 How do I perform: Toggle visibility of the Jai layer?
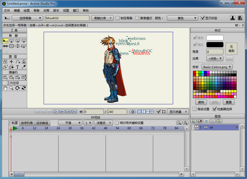pyautogui.click(x=196, y=127)
